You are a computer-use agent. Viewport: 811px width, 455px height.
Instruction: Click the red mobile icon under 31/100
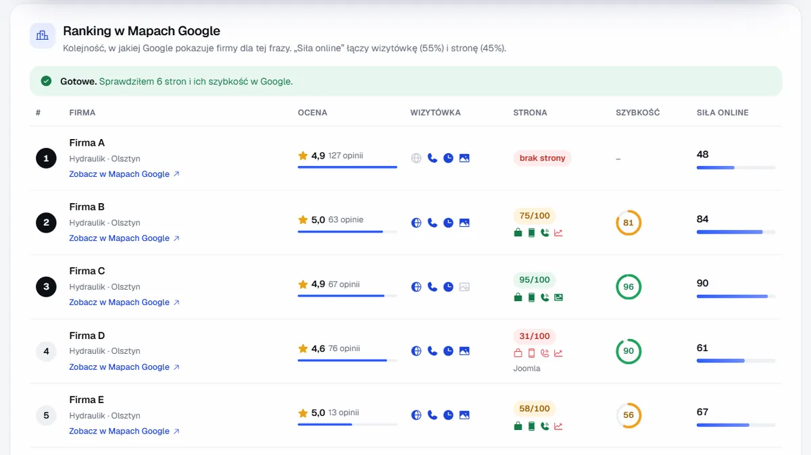[x=531, y=353]
